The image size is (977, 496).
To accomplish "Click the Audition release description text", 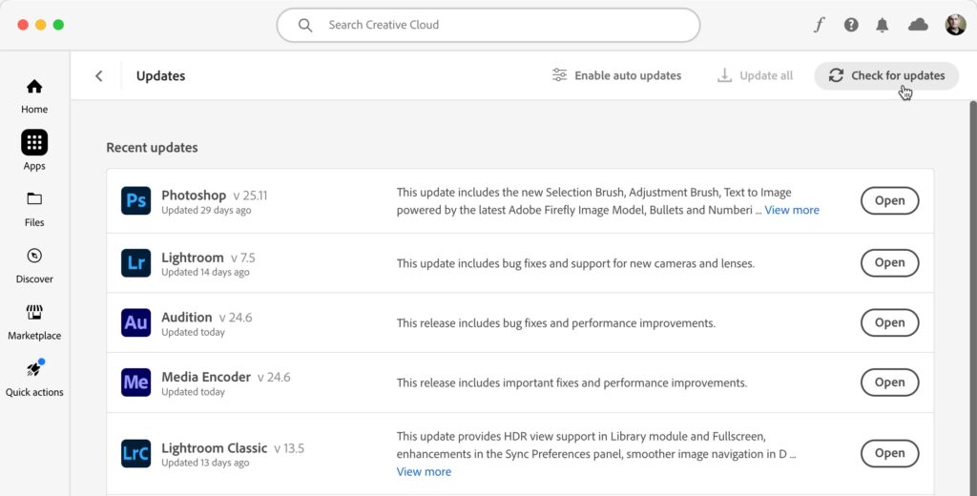I will tap(556, 323).
